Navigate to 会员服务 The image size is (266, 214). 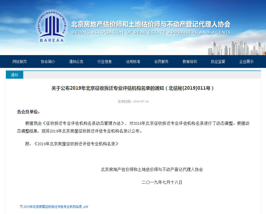pos(161,62)
